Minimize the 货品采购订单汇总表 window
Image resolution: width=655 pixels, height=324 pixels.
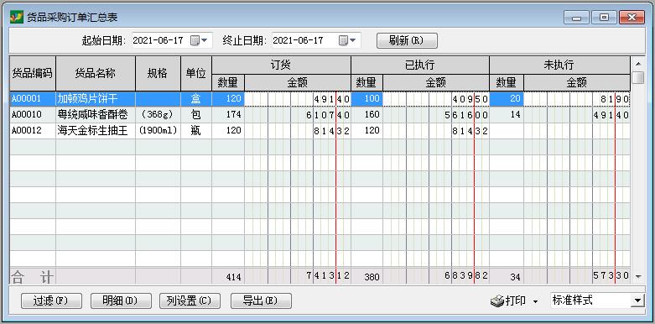click(576, 17)
